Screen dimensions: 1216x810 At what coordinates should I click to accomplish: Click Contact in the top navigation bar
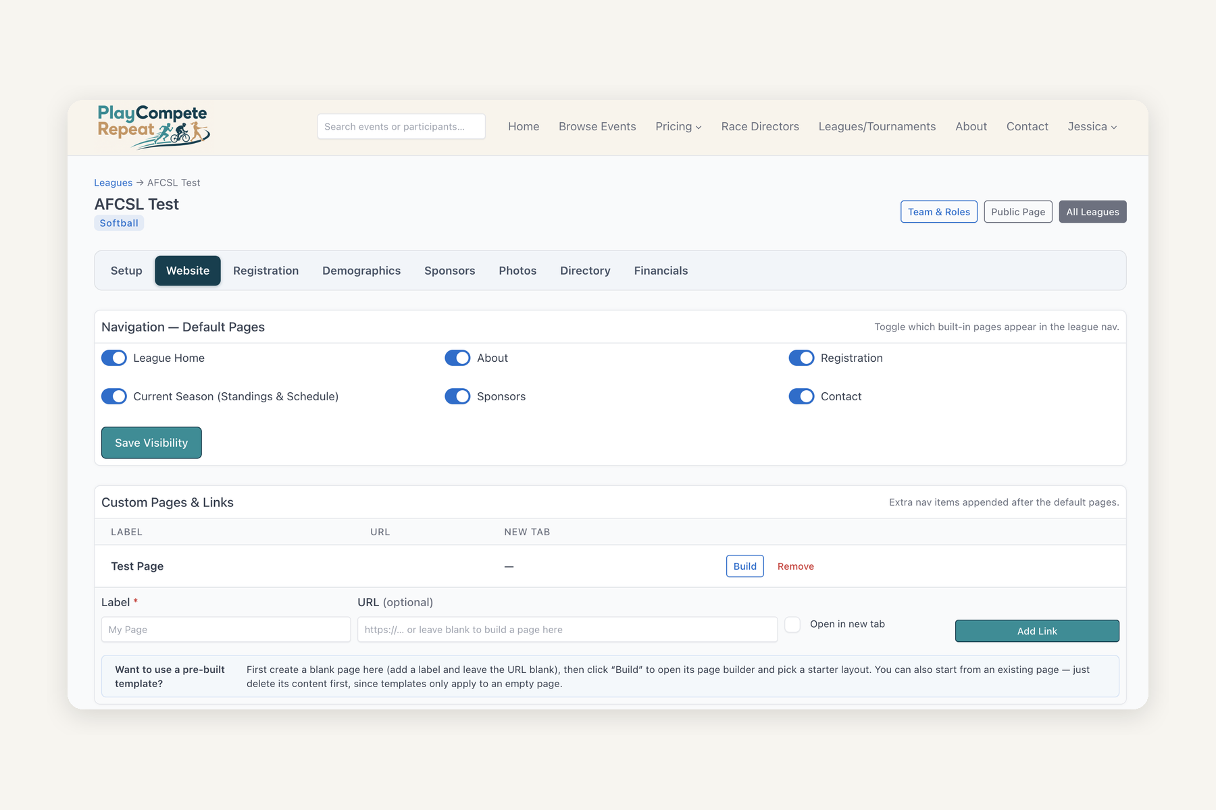coord(1027,126)
